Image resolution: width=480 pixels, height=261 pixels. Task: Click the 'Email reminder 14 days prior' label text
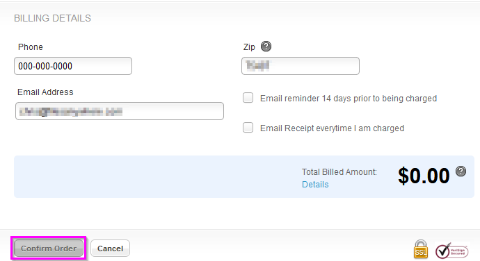[x=349, y=99]
